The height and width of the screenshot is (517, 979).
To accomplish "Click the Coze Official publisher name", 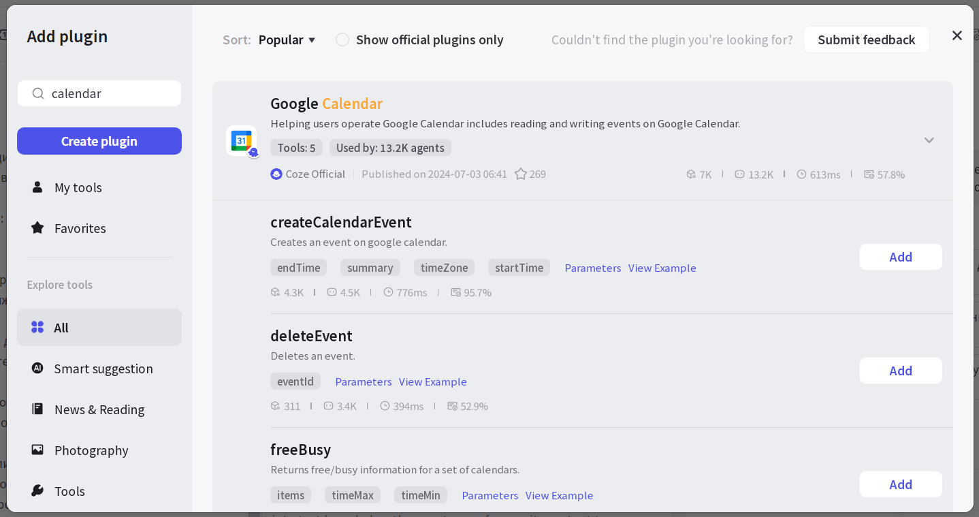I will [315, 174].
